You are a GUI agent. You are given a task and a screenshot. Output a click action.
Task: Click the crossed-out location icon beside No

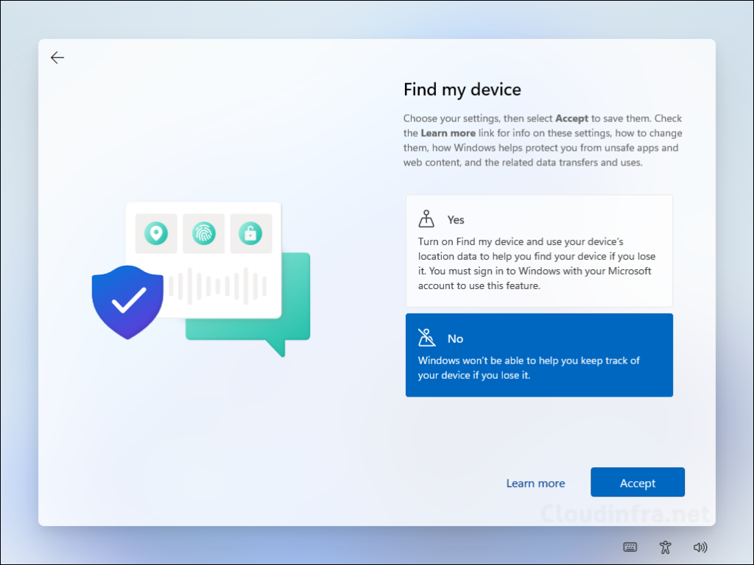[426, 338]
